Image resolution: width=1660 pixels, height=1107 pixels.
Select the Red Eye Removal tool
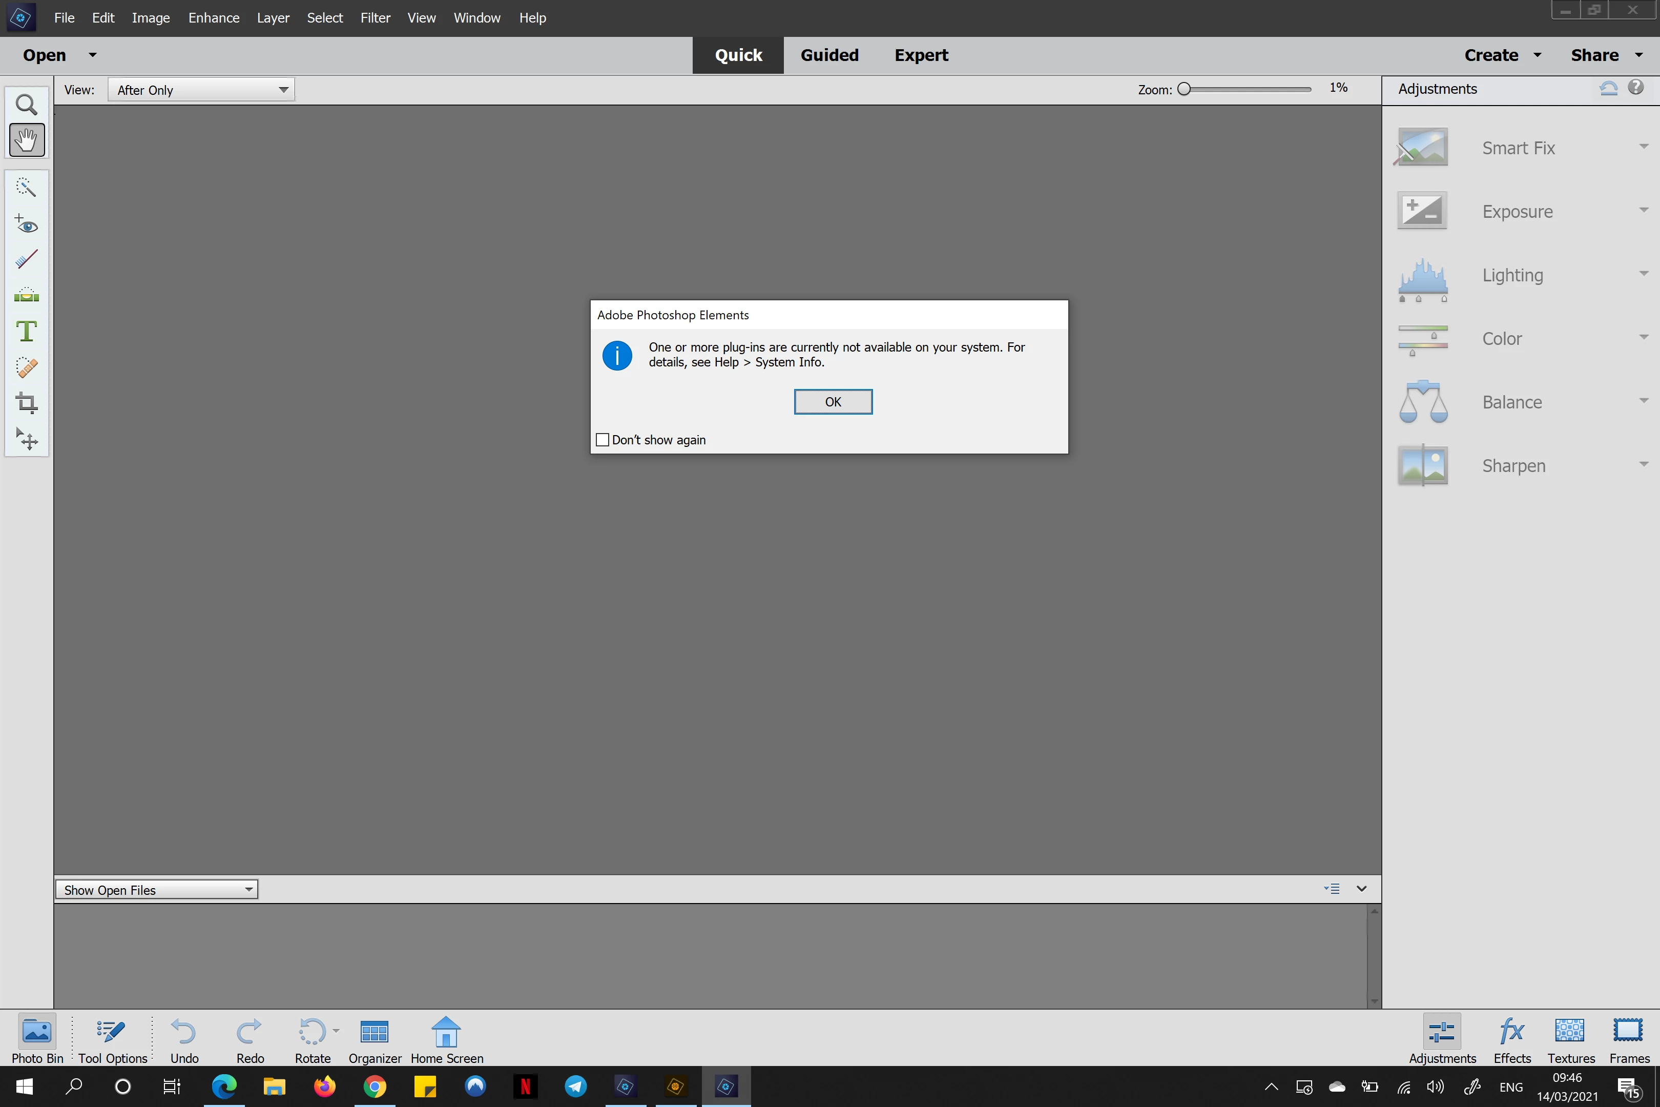point(26,224)
